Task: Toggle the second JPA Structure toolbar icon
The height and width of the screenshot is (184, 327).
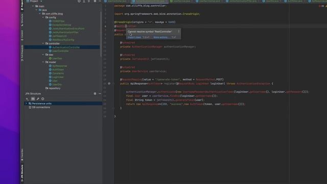Action: click(x=33, y=99)
